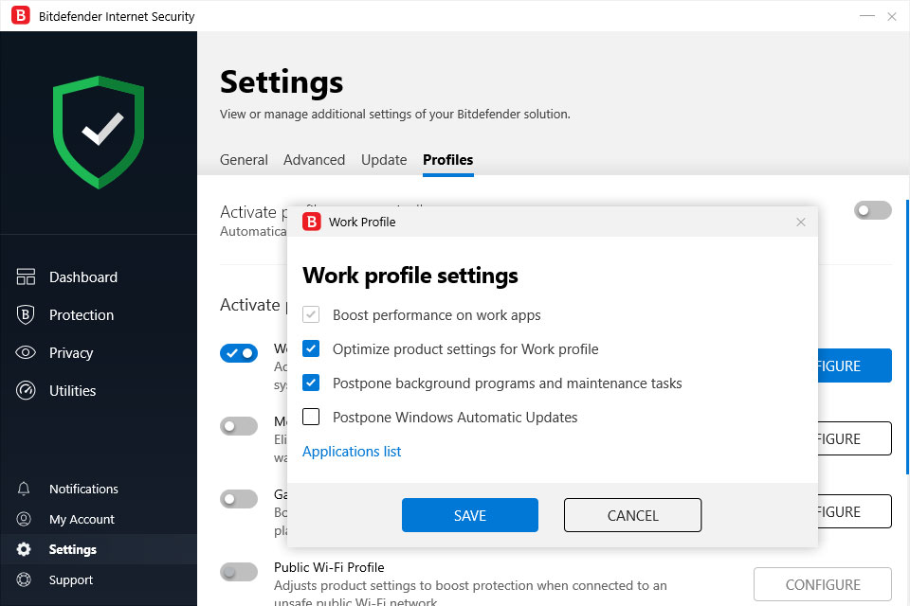
Task: Click the Utilities gauge icon
Action: point(26,391)
